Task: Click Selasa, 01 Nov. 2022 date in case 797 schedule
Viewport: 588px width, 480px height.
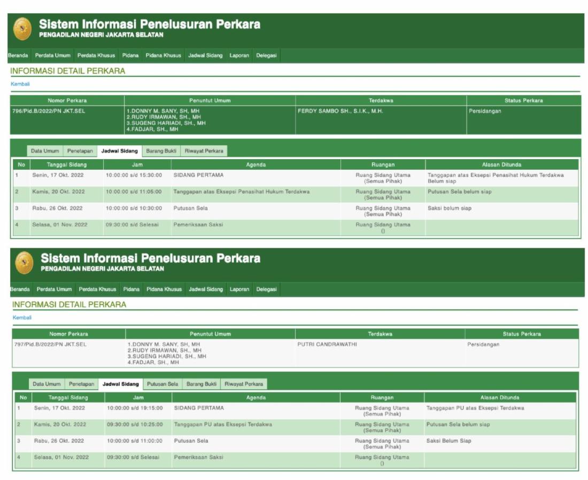Action: coord(61,458)
